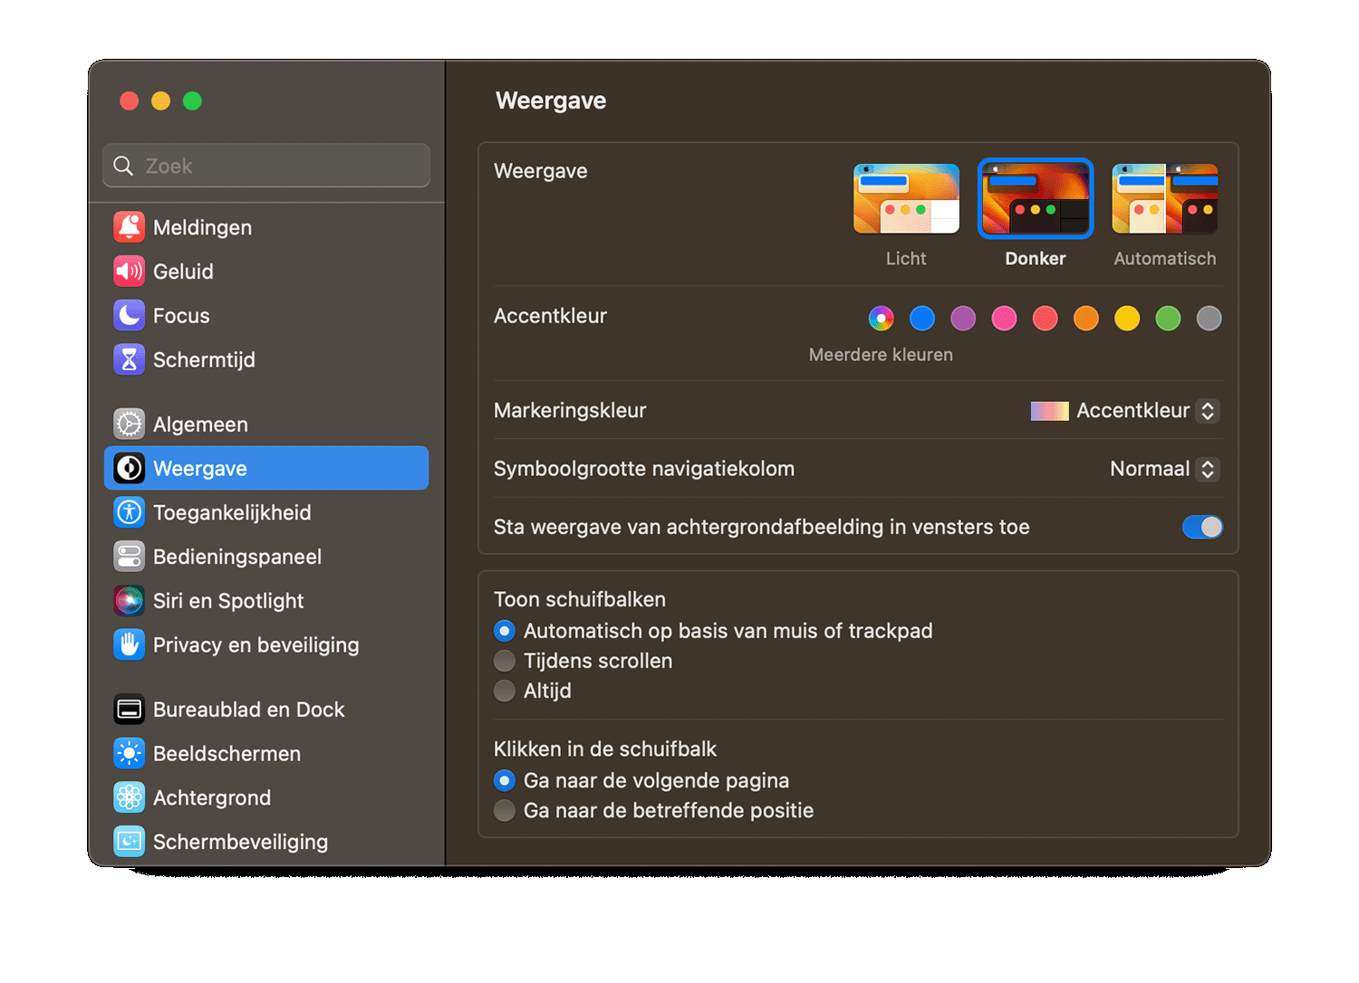The width and height of the screenshot is (1359, 983).
Task: Disable wallpaper tinting in windows toggle
Action: tap(1201, 527)
